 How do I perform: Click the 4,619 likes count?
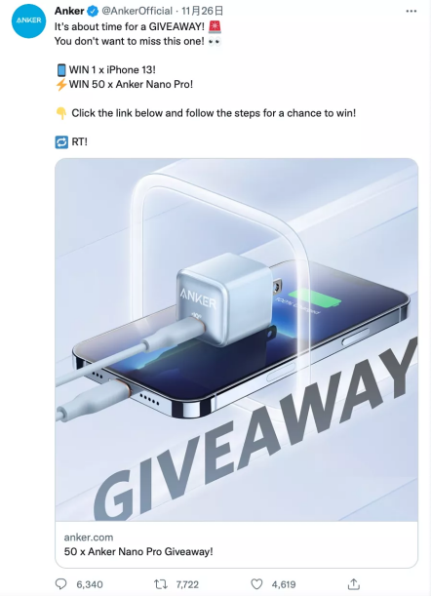[x=284, y=584]
